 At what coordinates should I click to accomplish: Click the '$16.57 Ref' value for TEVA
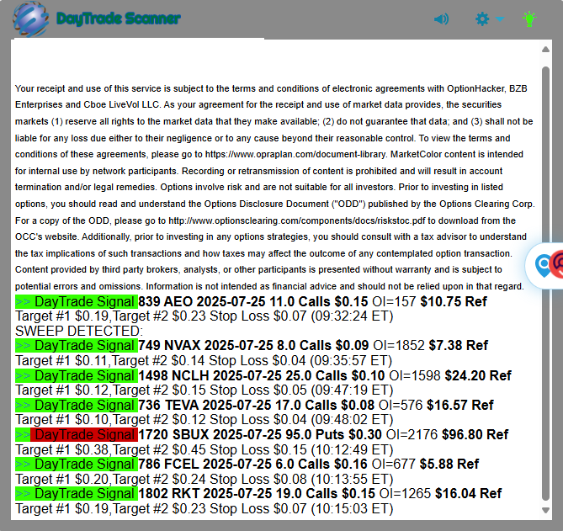[x=460, y=405]
